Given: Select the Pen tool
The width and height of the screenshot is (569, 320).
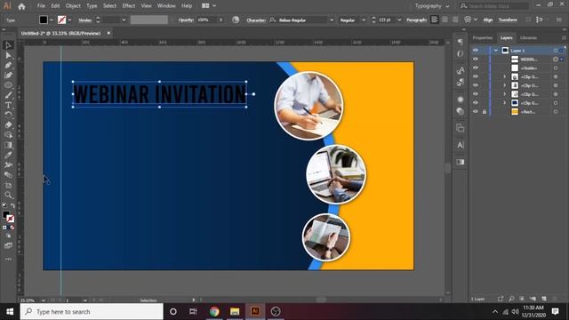Looking at the screenshot, I should pos(8,65).
